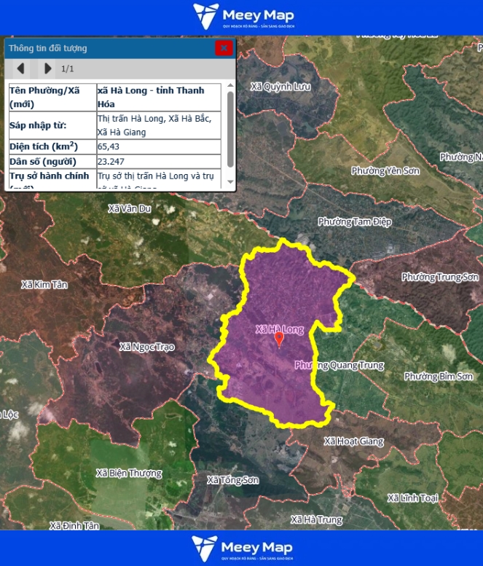This screenshot has width=483, height=566.
Task: Click Xã Quỳnh Lưu label on the map
Action: pyautogui.click(x=280, y=87)
